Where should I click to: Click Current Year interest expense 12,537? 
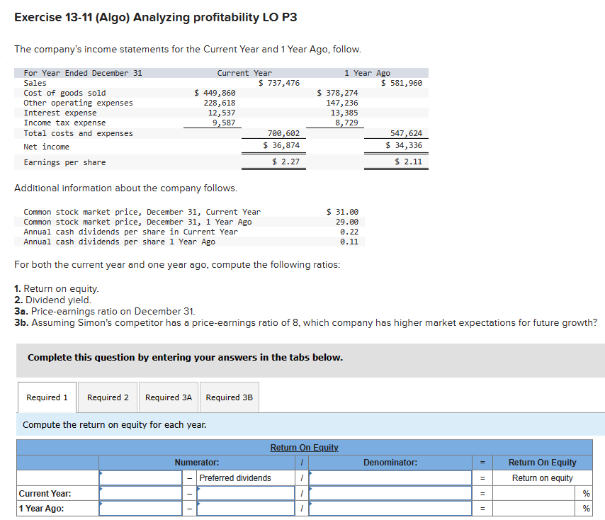(222, 113)
